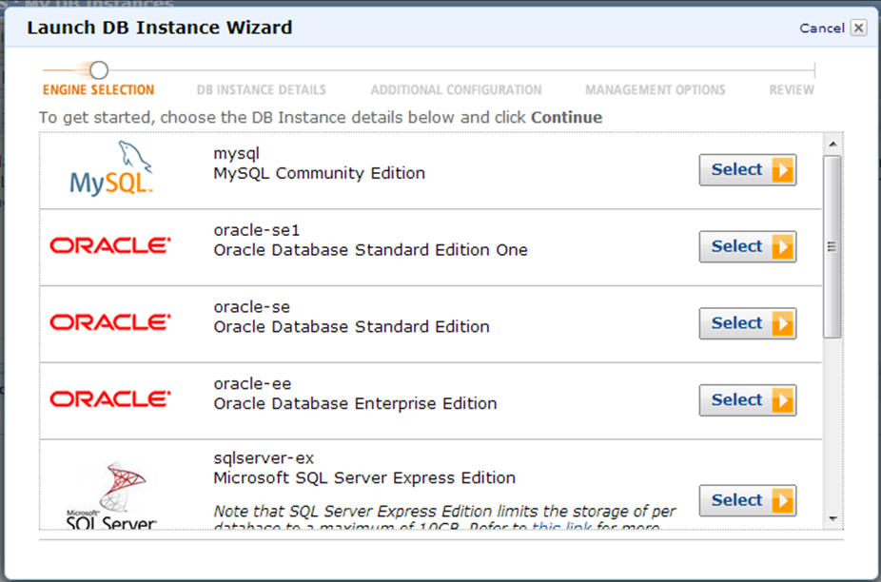The height and width of the screenshot is (582, 881).
Task: Click the scrollbar up arrow
Action: point(832,145)
